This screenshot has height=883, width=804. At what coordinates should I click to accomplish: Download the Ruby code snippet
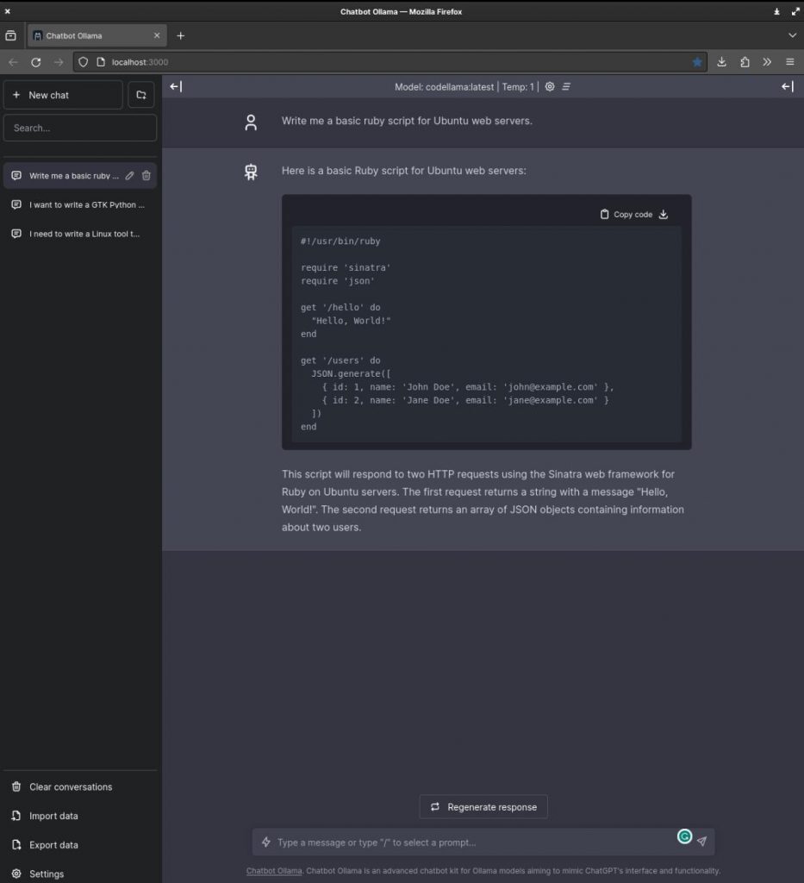pos(664,215)
